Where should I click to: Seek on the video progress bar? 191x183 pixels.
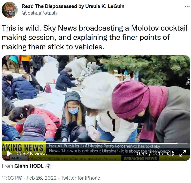[x=96, y=143]
